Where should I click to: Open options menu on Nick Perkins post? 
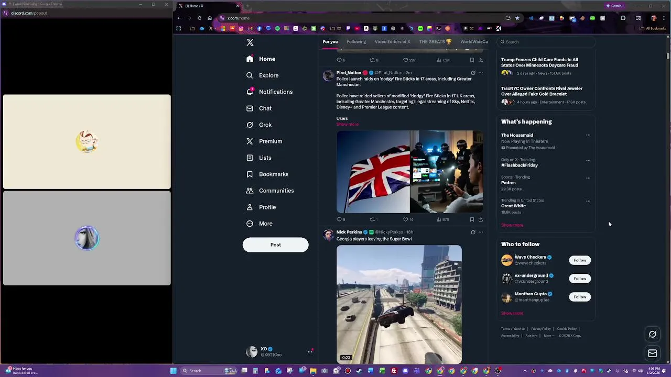coord(481,232)
